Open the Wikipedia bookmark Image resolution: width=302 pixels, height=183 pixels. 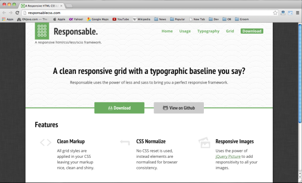pos(141,19)
